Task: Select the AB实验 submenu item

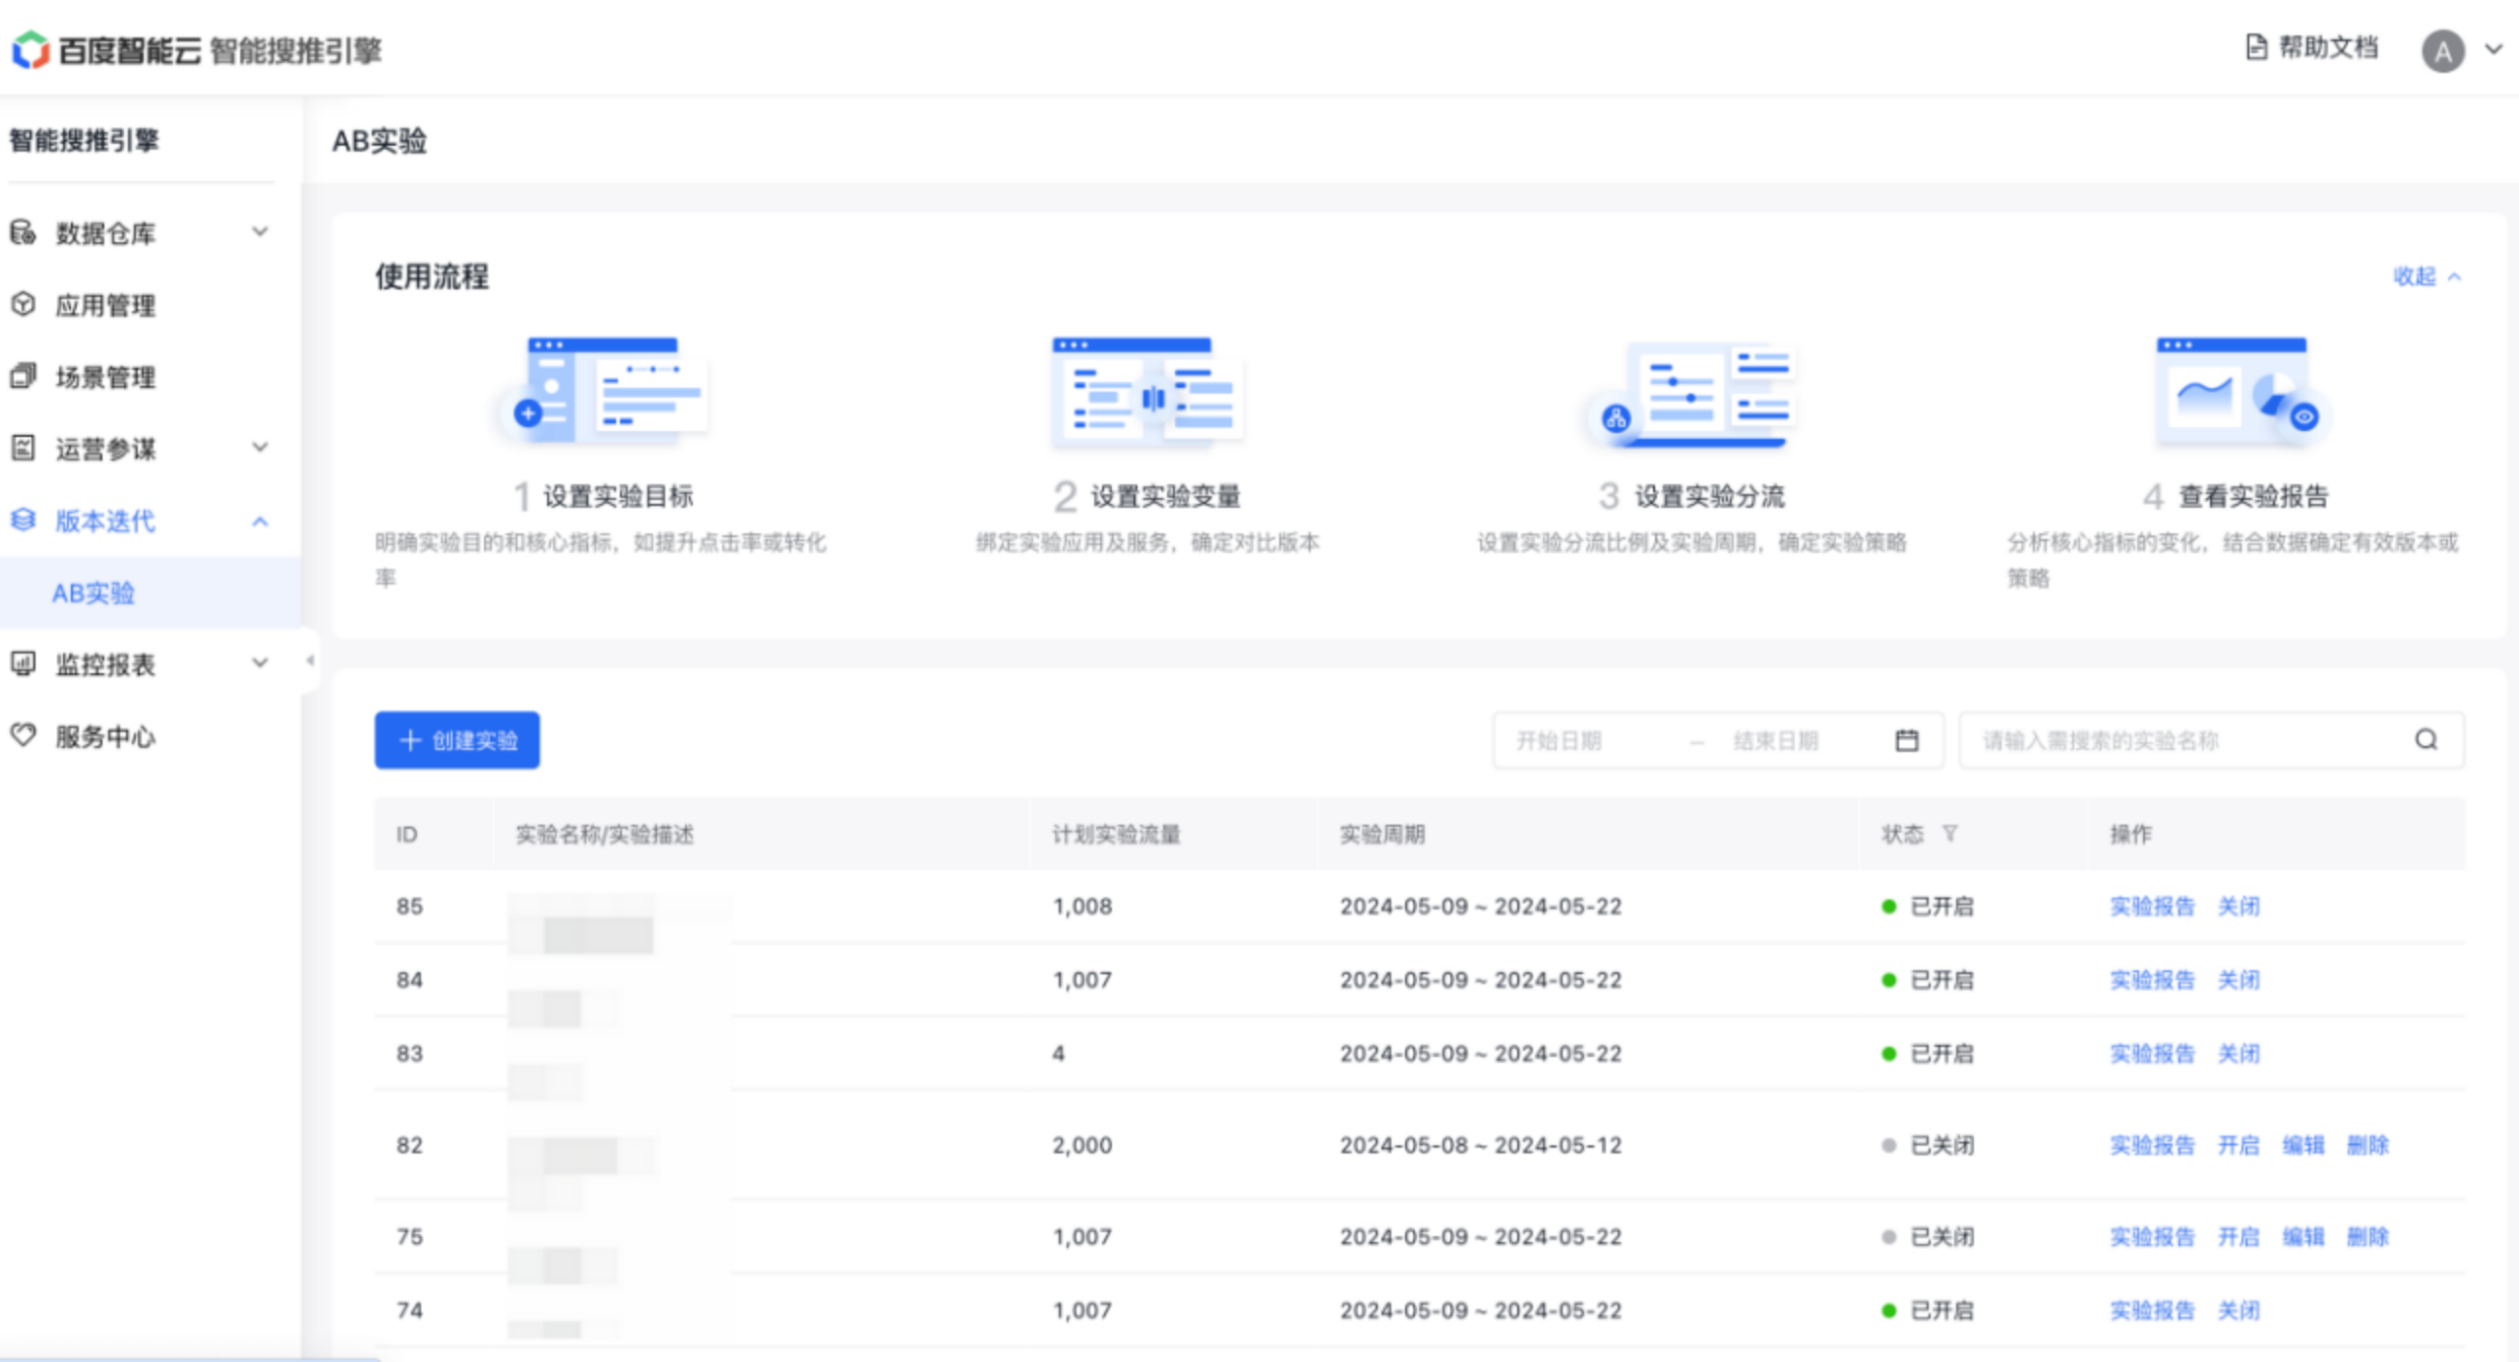Action: (x=150, y=592)
